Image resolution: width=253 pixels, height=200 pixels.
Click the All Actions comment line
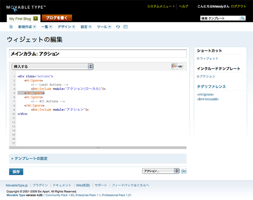(x=48, y=101)
